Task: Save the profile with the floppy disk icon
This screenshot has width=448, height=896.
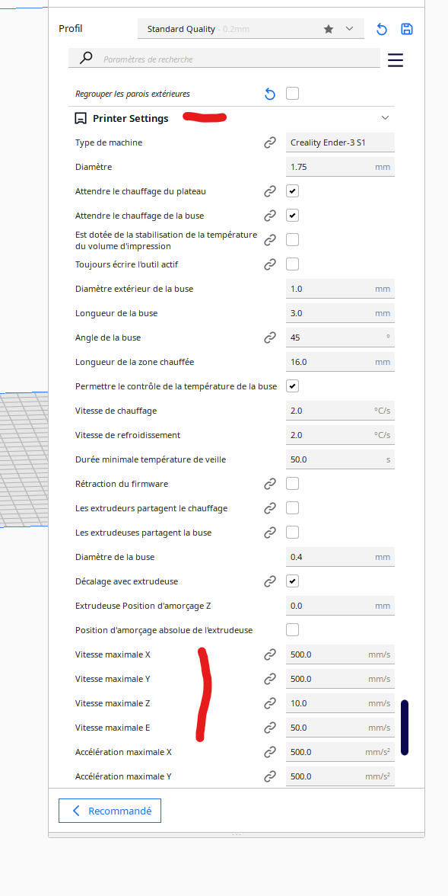Action: coord(407,29)
